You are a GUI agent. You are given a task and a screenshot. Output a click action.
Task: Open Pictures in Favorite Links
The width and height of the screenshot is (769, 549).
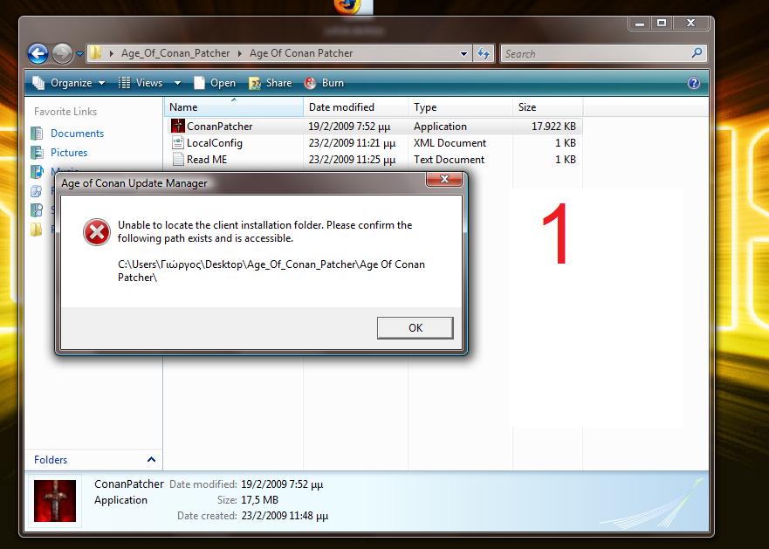[x=69, y=153]
